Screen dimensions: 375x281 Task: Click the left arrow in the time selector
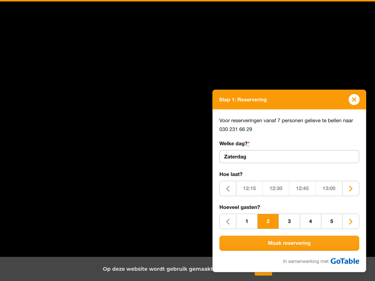point(228,188)
